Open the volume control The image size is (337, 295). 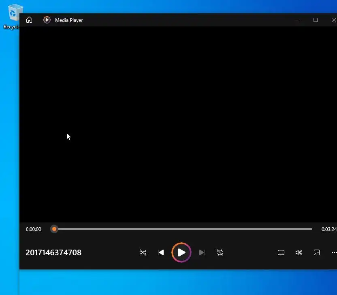coord(299,252)
